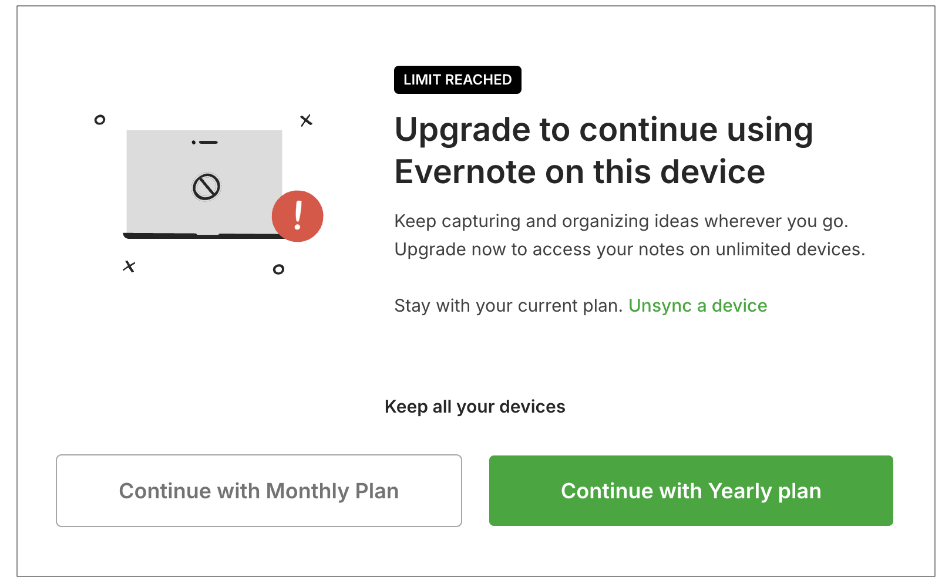Click the "Evernote on this device" heading line

580,172
